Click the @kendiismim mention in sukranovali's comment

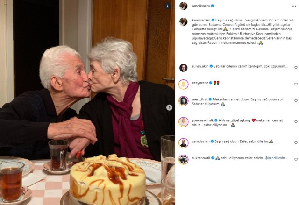point(275,158)
